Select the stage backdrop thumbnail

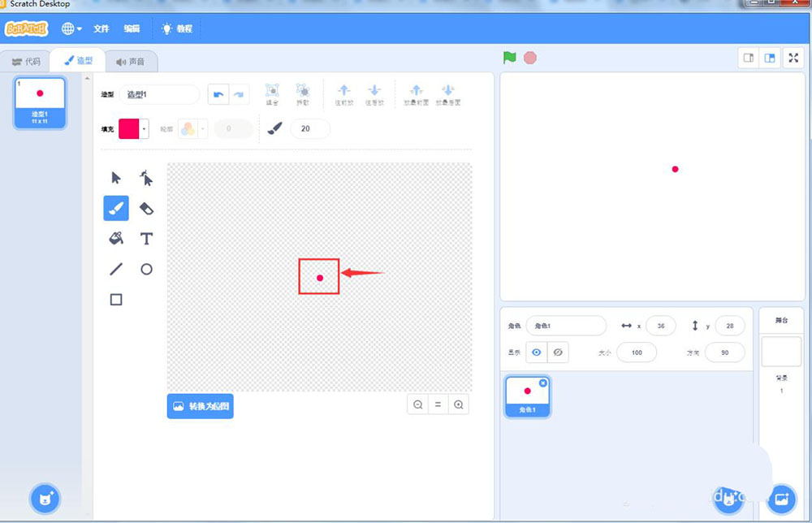[x=781, y=352]
